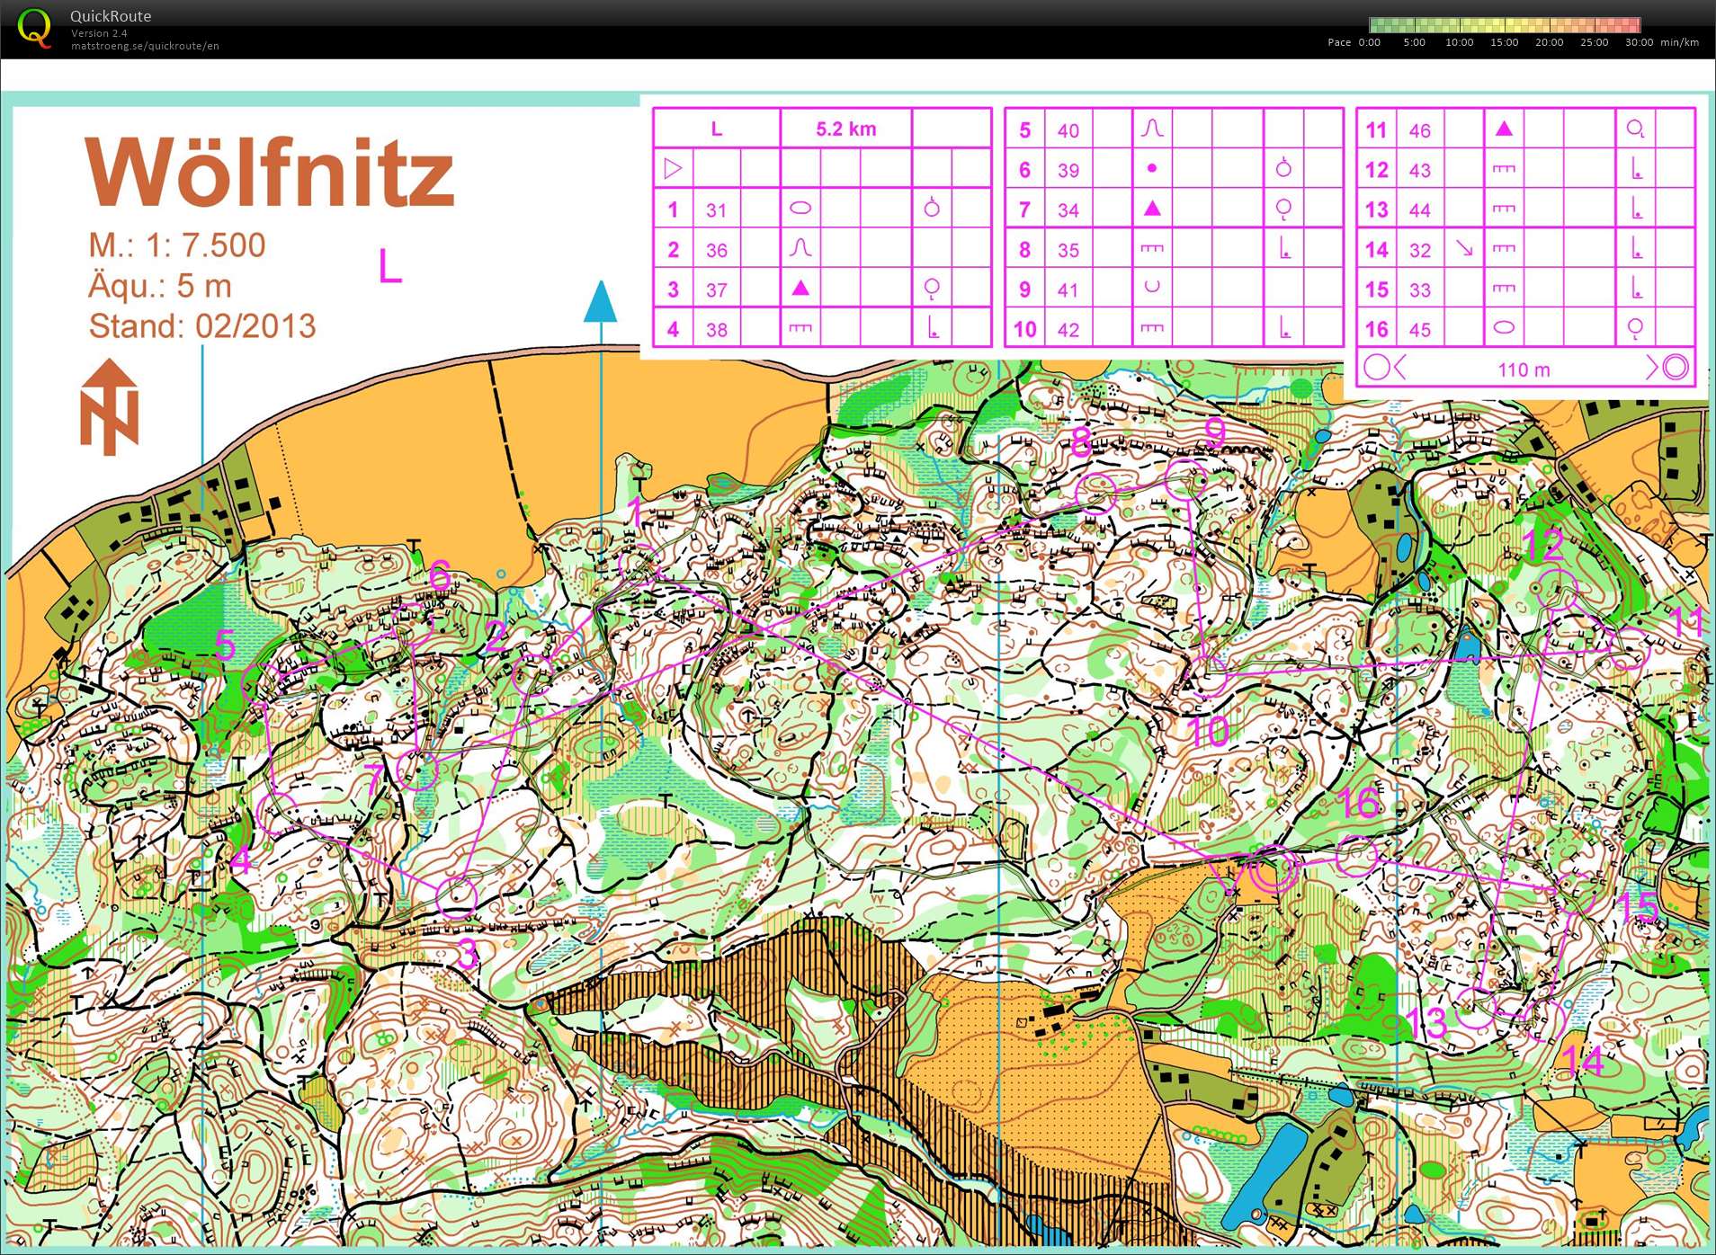This screenshot has height=1255, width=1716.
Task: Click the pace color gradient bar
Action: pos(1505,24)
